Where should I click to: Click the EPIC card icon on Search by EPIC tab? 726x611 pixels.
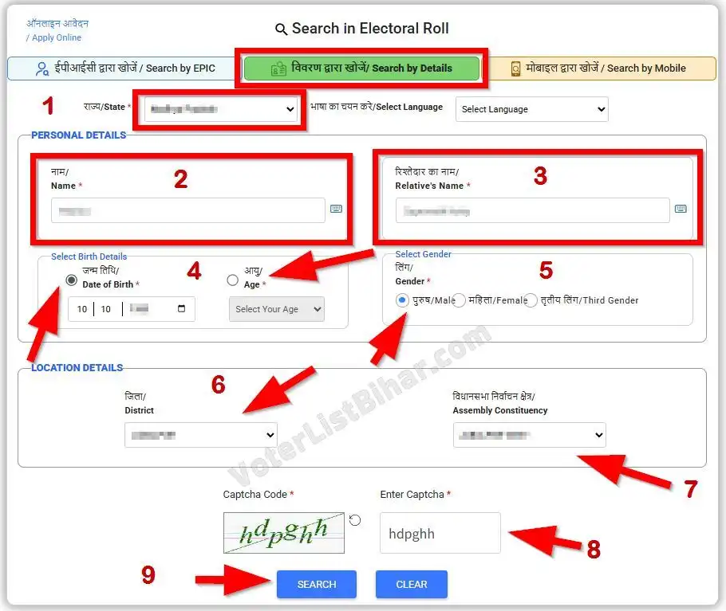click(41, 69)
